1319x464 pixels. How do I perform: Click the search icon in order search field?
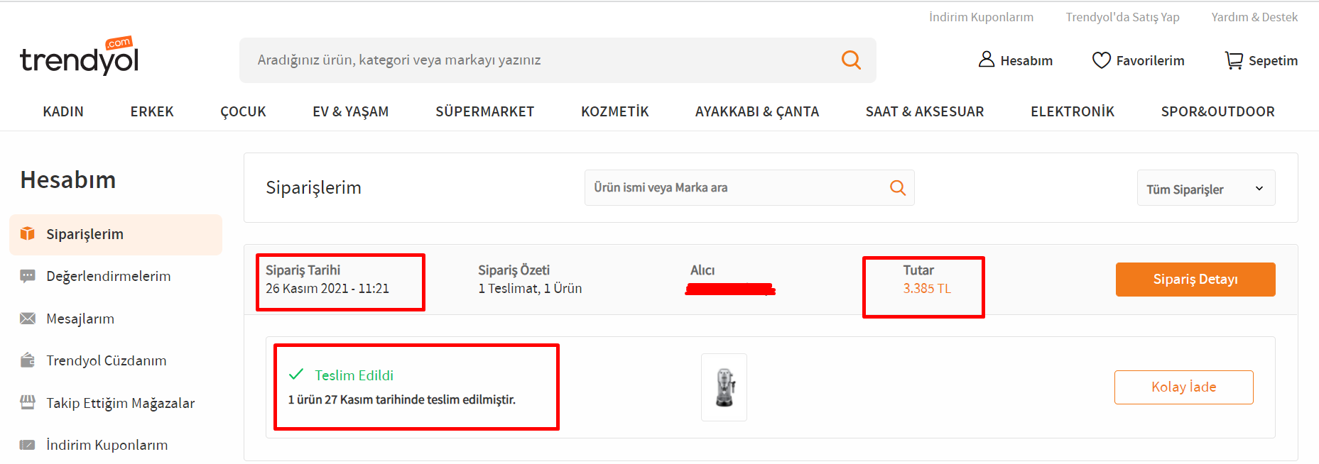click(898, 187)
